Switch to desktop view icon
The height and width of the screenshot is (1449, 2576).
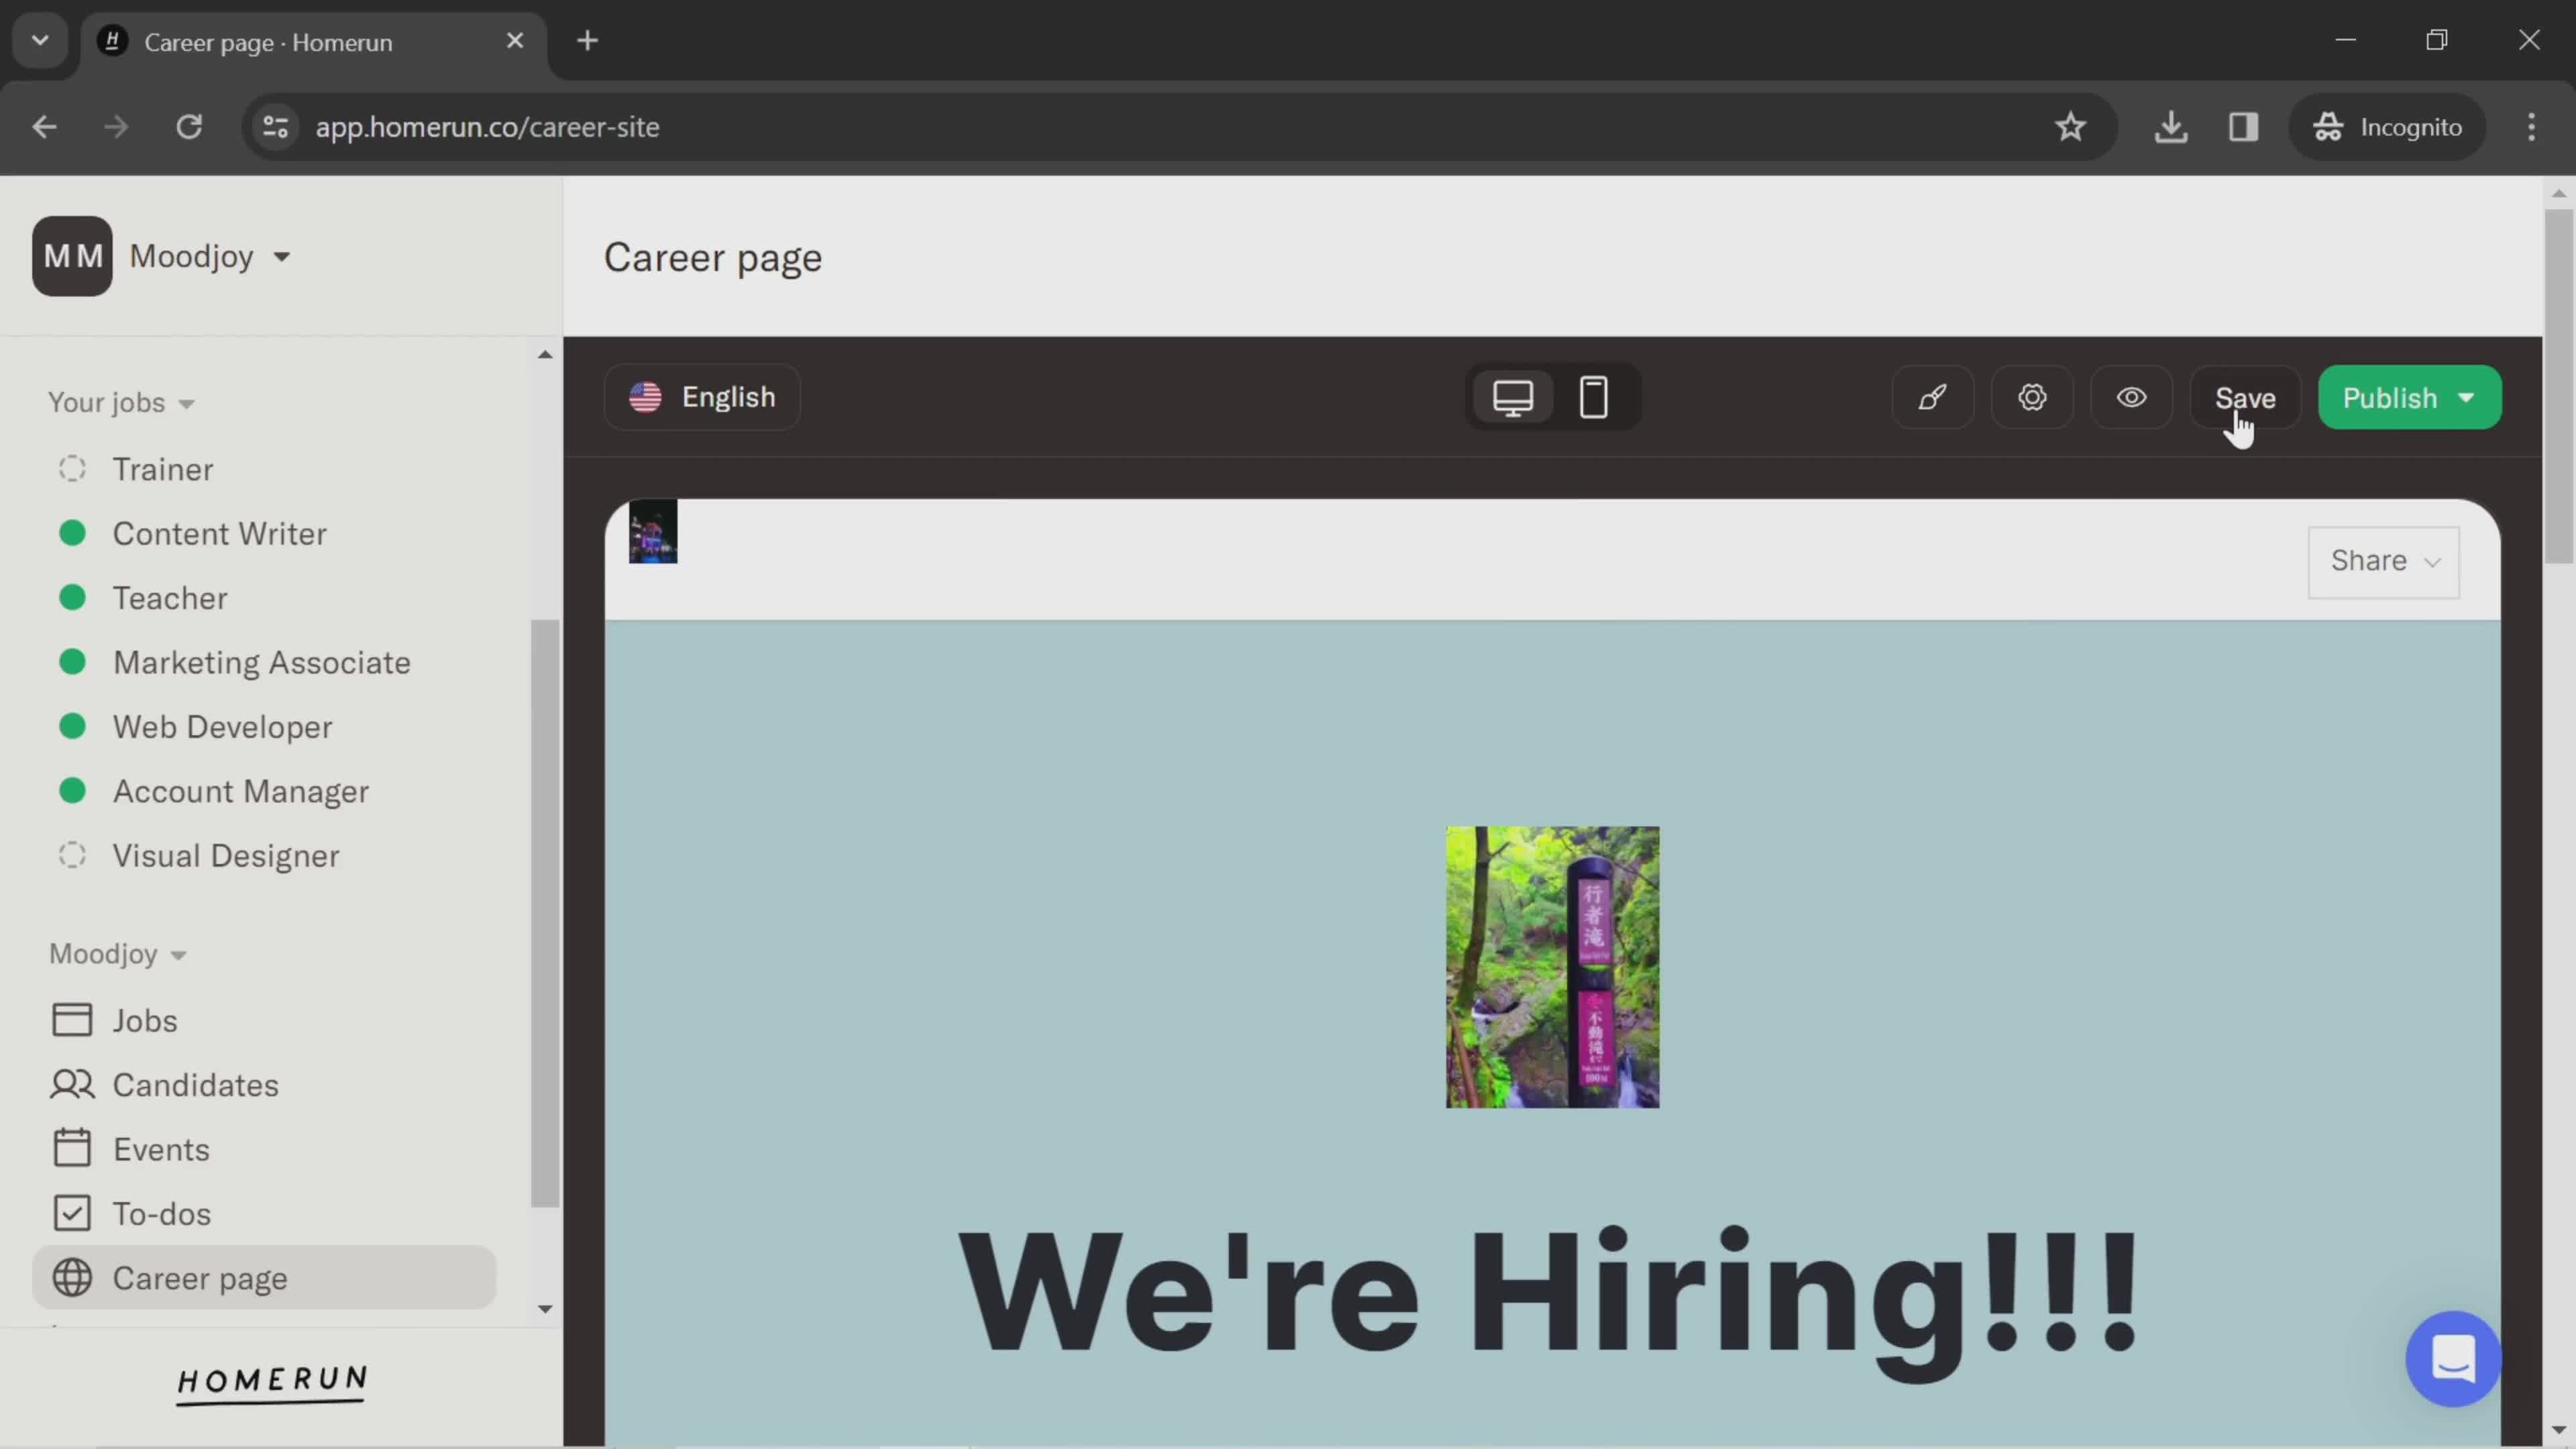point(1513,396)
